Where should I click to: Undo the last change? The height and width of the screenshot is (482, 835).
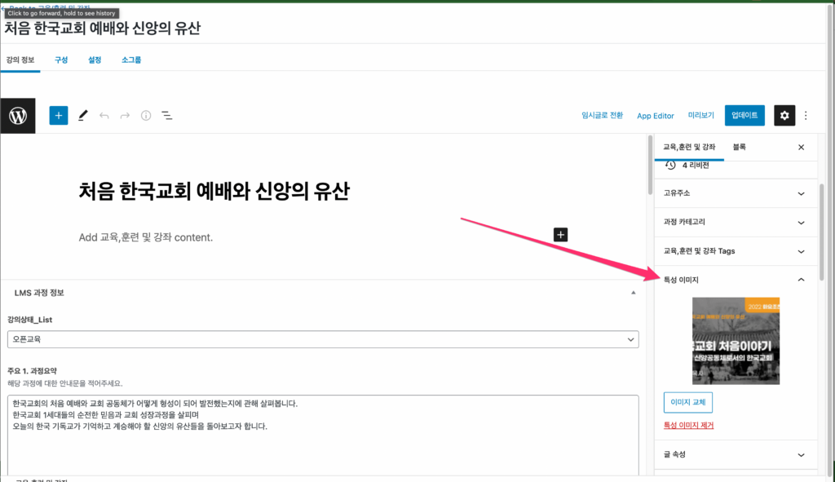104,116
